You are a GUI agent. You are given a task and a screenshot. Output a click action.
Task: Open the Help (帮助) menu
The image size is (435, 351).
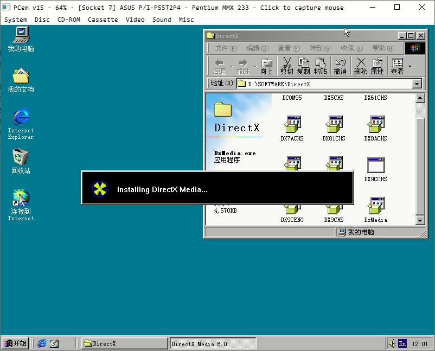pyautogui.click(x=383, y=48)
